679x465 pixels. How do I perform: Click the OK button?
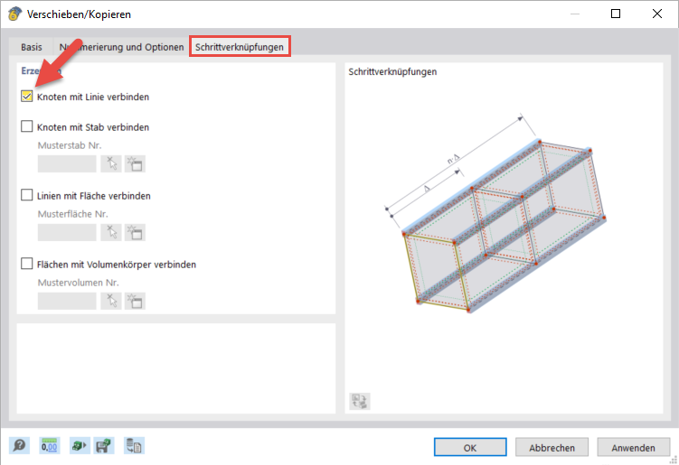[470, 447]
